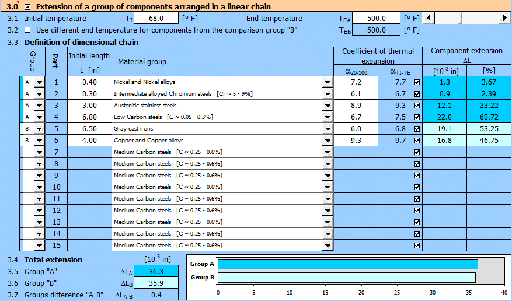
Task: Select initial length cell for part 1
Action: click(x=89, y=82)
